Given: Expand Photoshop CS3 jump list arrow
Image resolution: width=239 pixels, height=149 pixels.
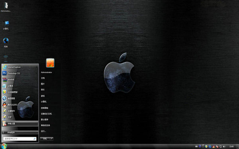Looking at the screenshot, I should pyautogui.click(x=36, y=73).
